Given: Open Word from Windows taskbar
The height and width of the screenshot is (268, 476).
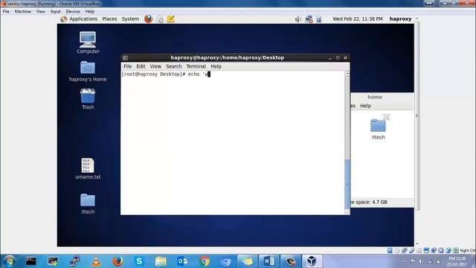Looking at the screenshot, I should pyautogui.click(x=268, y=261).
